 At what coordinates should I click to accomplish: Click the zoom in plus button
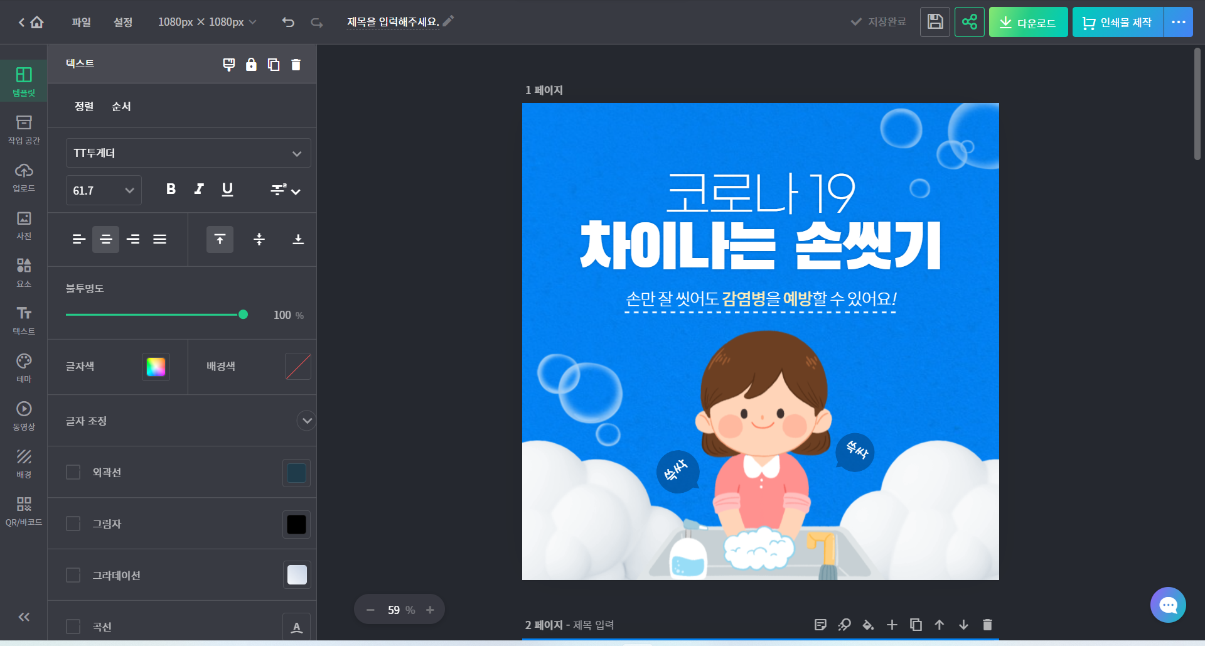[430, 610]
